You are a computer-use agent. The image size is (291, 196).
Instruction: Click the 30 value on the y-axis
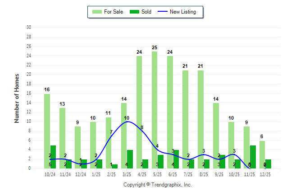pos(28,28)
